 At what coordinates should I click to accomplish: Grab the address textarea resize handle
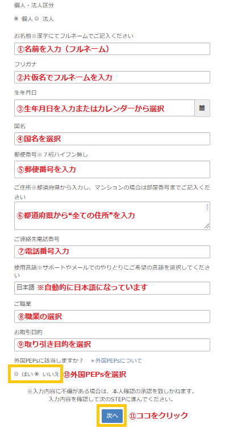(207, 226)
